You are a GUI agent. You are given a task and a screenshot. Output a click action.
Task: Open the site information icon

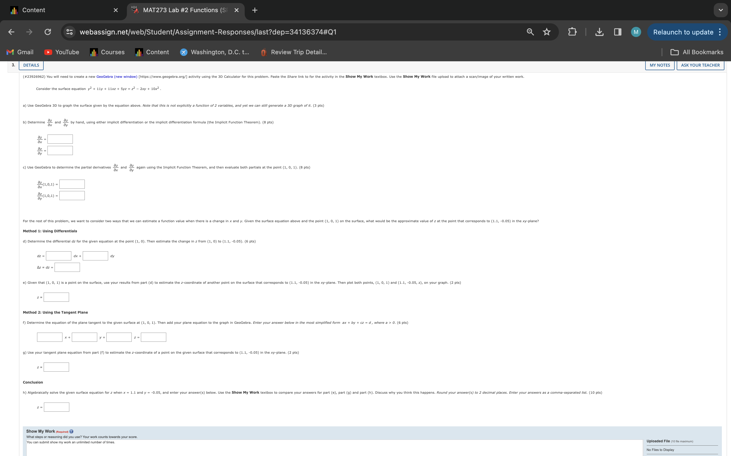pyautogui.click(x=70, y=32)
